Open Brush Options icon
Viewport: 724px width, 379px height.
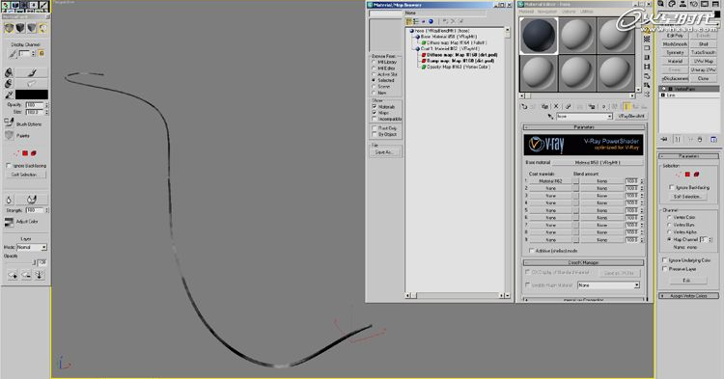(9, 123)
